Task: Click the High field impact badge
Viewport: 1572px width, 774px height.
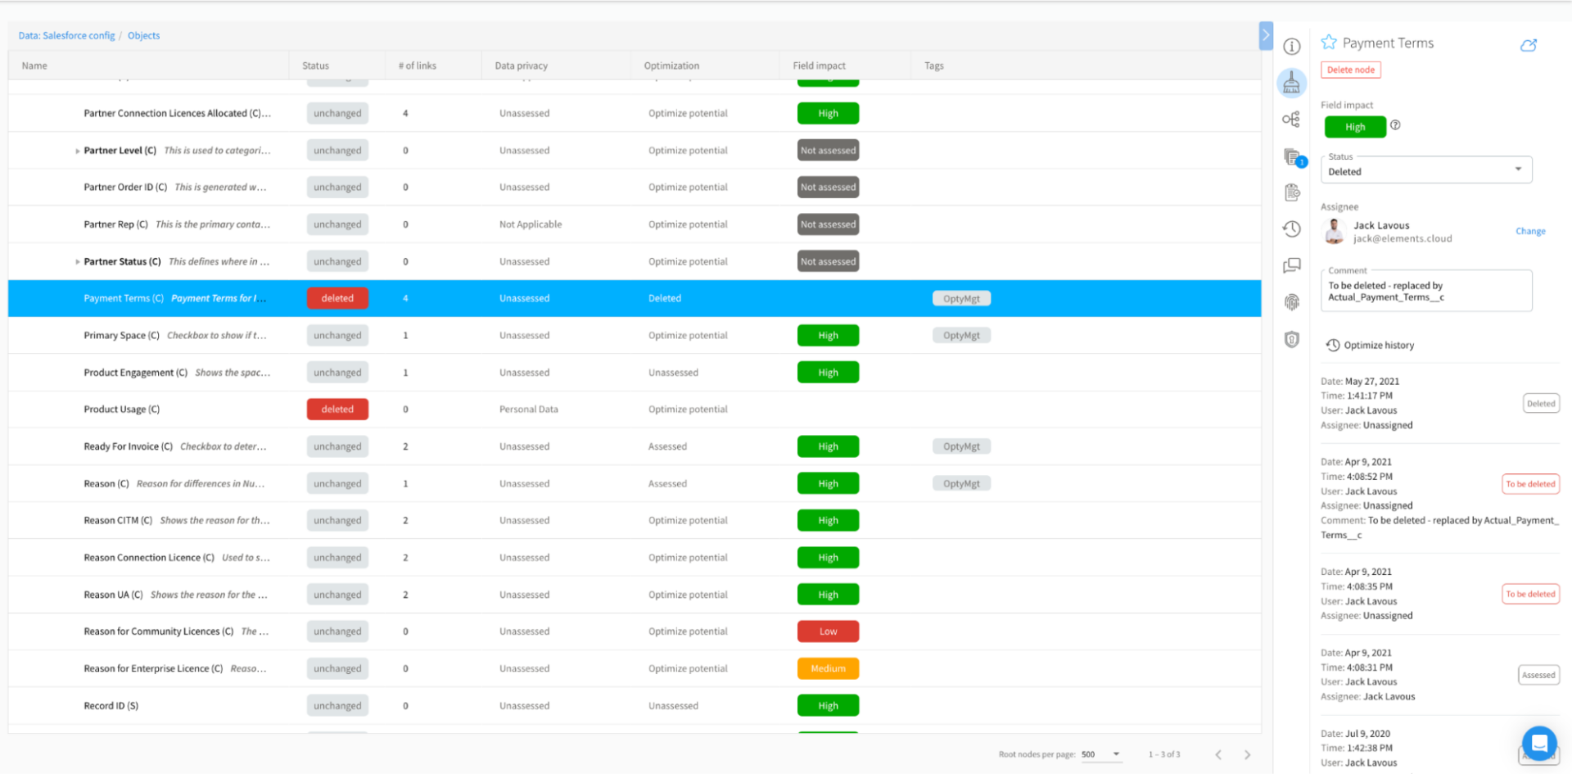Action: [1355, 126]
